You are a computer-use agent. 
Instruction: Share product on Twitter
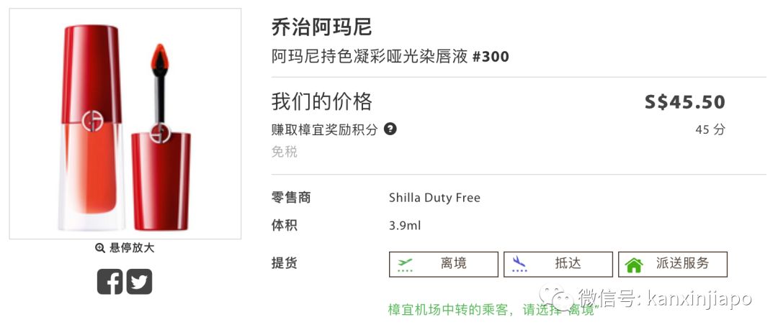(x=139, y=281)
